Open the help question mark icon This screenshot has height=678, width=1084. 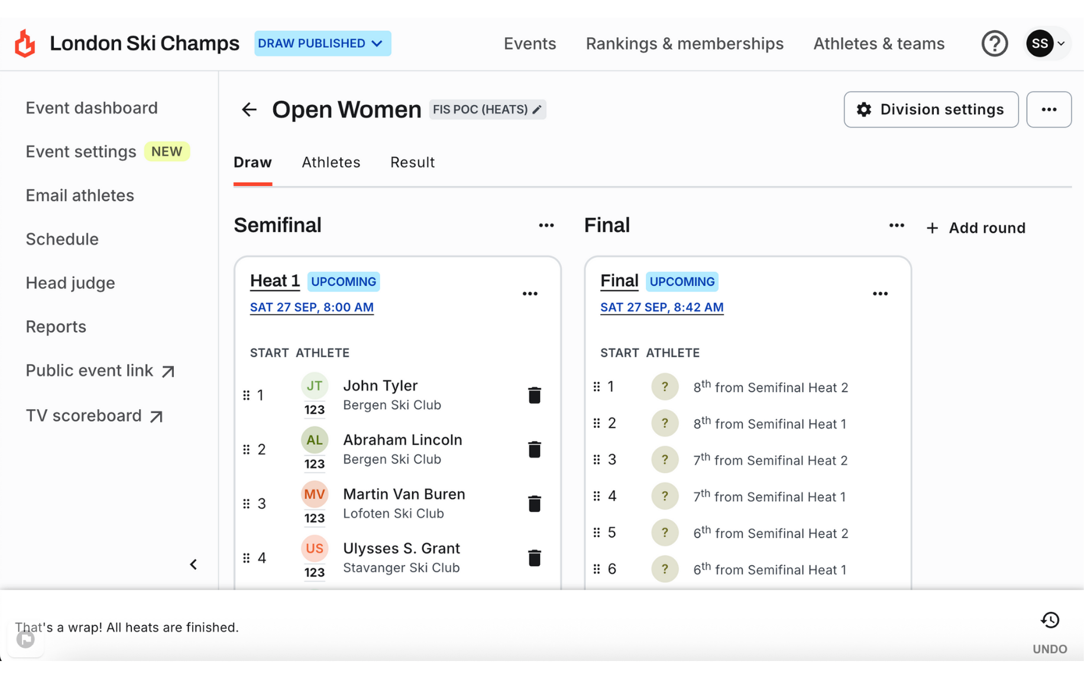(995, 43)
